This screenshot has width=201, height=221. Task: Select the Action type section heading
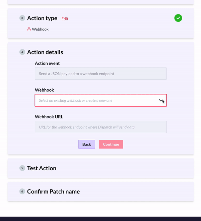(x=42, y=18)
